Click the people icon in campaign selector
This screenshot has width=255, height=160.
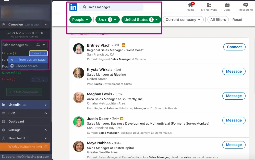click(x=38, y=45)
